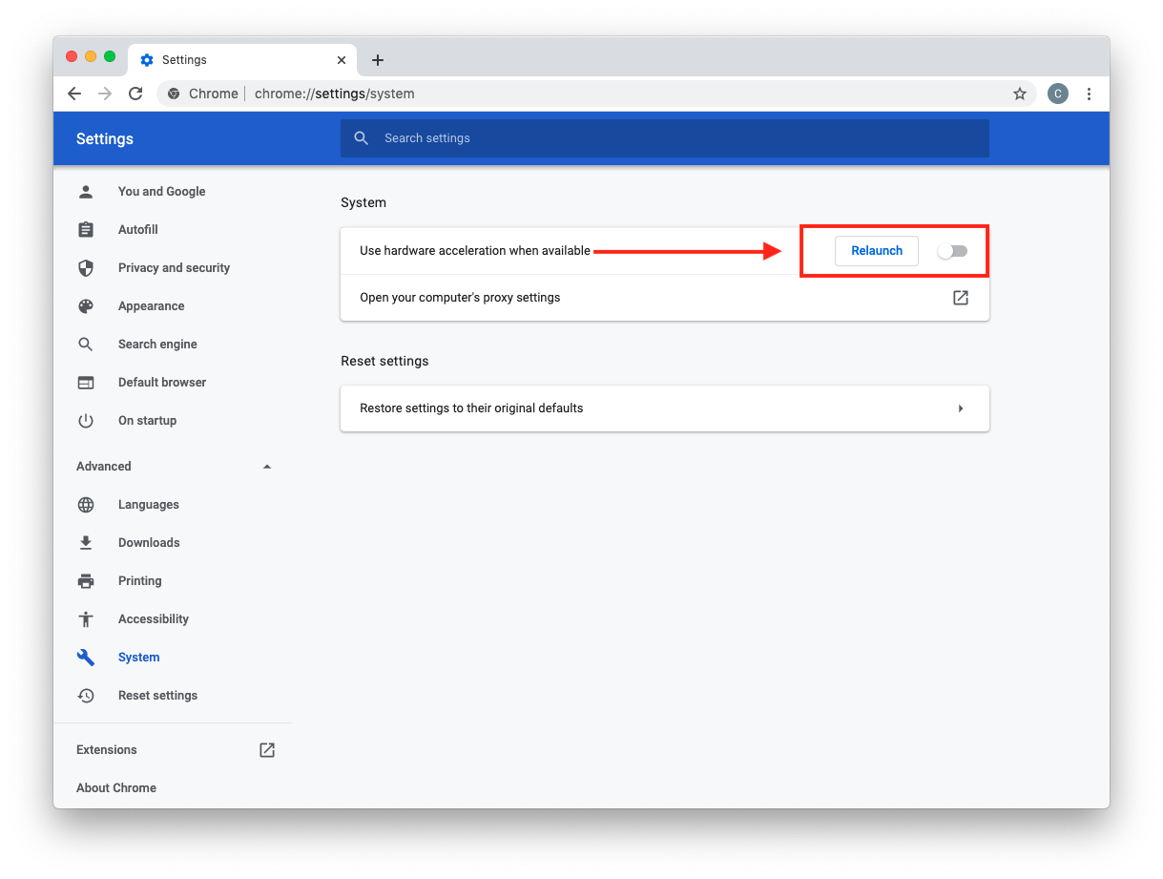Click the System wrench icon
This screenshot has width=1163, height=879.
(86, 658)
